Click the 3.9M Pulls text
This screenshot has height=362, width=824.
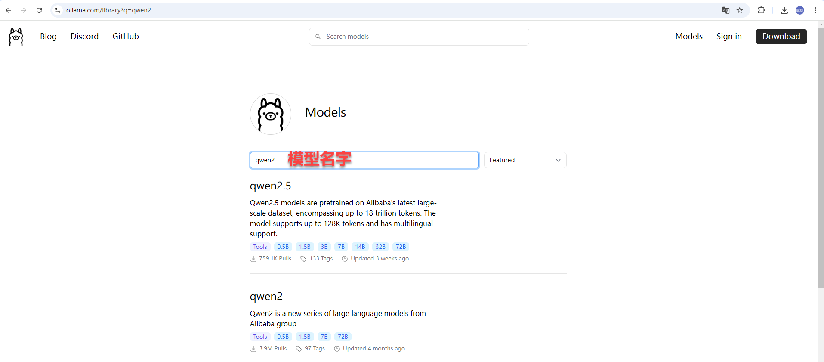click(x=273, y=349)
